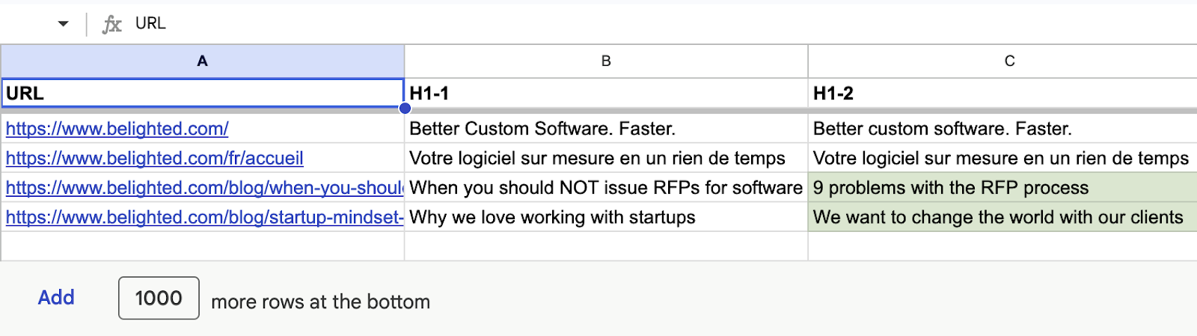The width and height of the screenshot is (1197, 336).
Task: Click the fx function icon
Action: click(x=111, y=24)
